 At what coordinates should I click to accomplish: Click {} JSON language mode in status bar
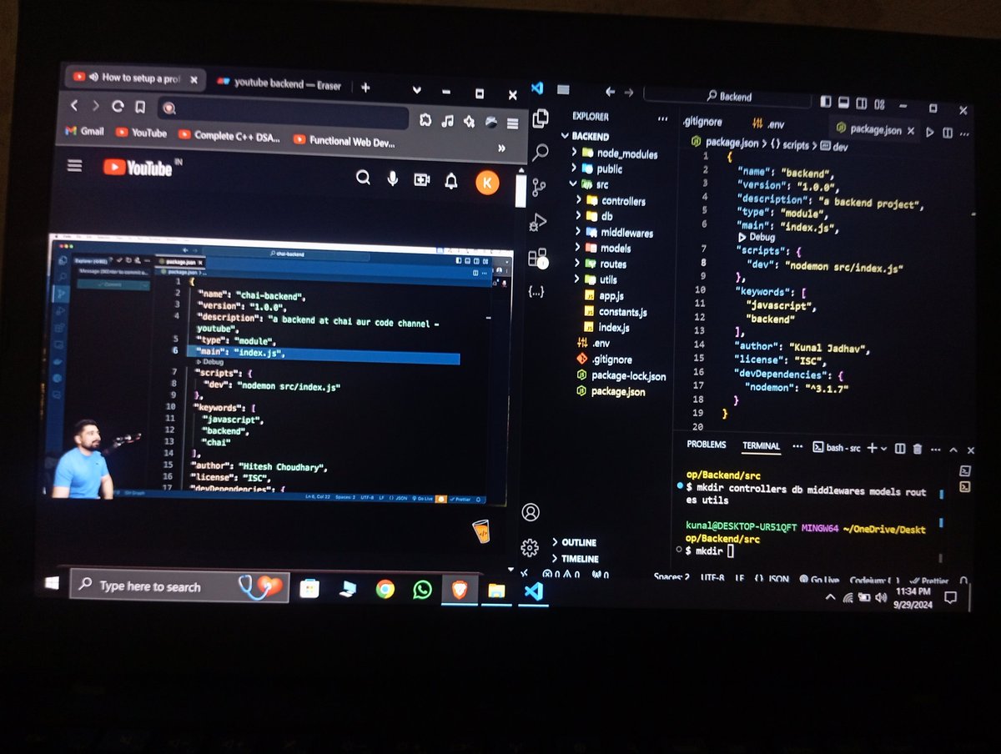coord(772,578)
